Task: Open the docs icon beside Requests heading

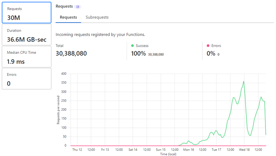Action: click(x=78, y=7)
